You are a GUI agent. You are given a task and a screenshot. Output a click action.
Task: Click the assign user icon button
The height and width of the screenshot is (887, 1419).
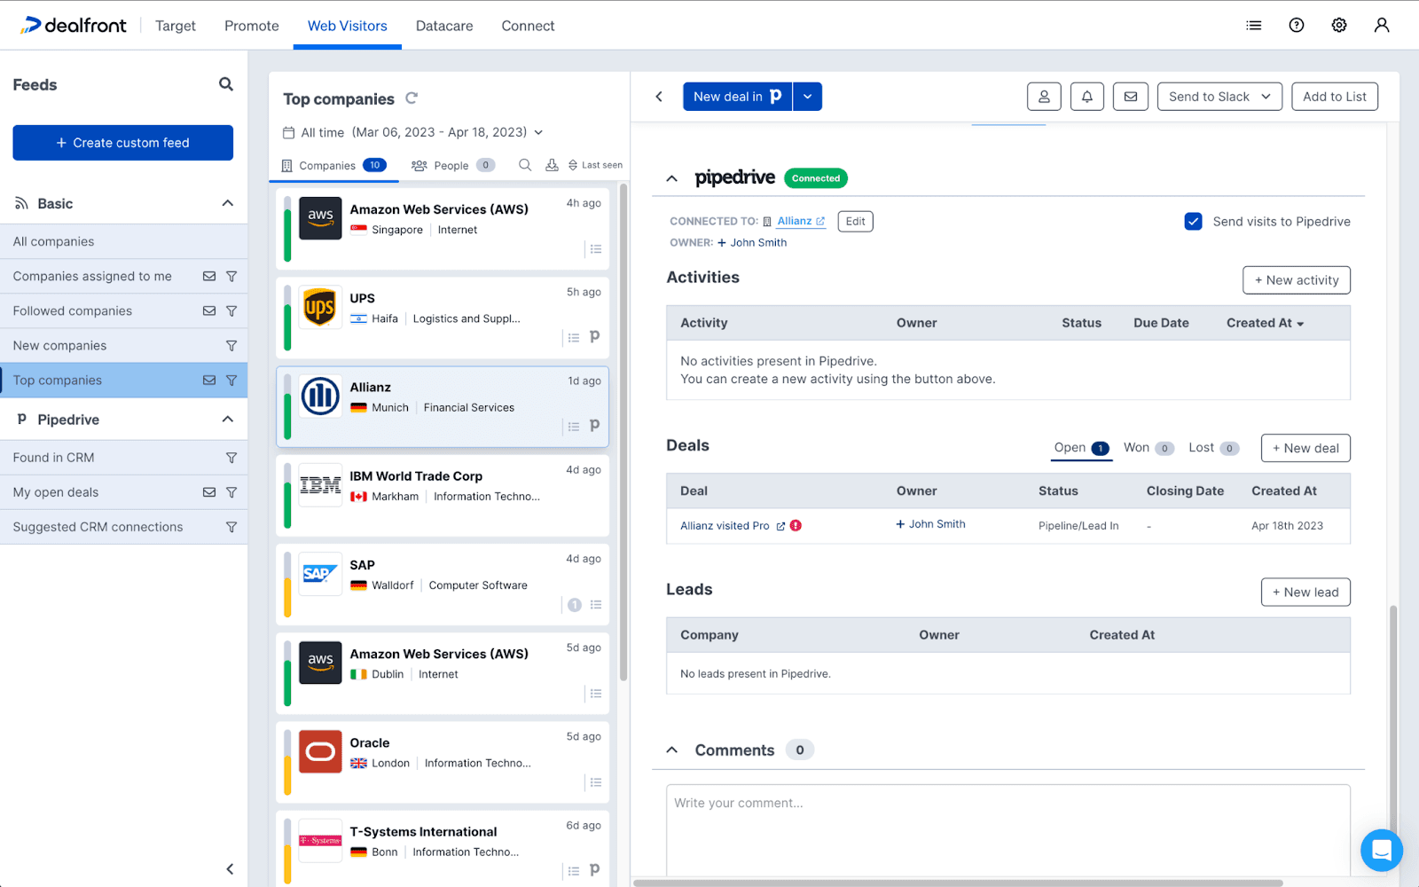[1044, 97]
